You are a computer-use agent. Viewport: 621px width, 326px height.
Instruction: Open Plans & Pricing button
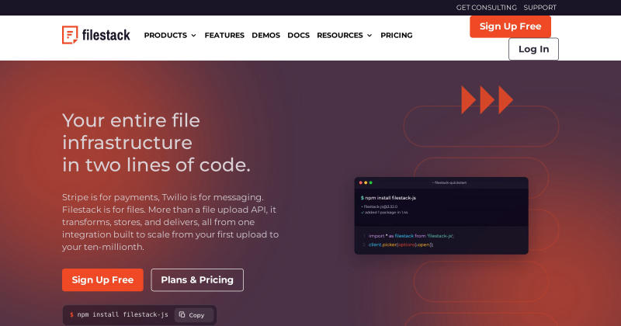click(x=197, y=280)
